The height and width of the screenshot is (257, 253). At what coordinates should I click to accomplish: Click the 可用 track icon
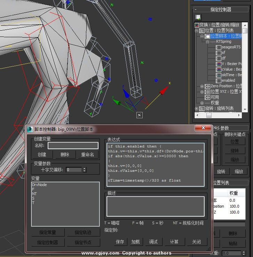point(207,97)
